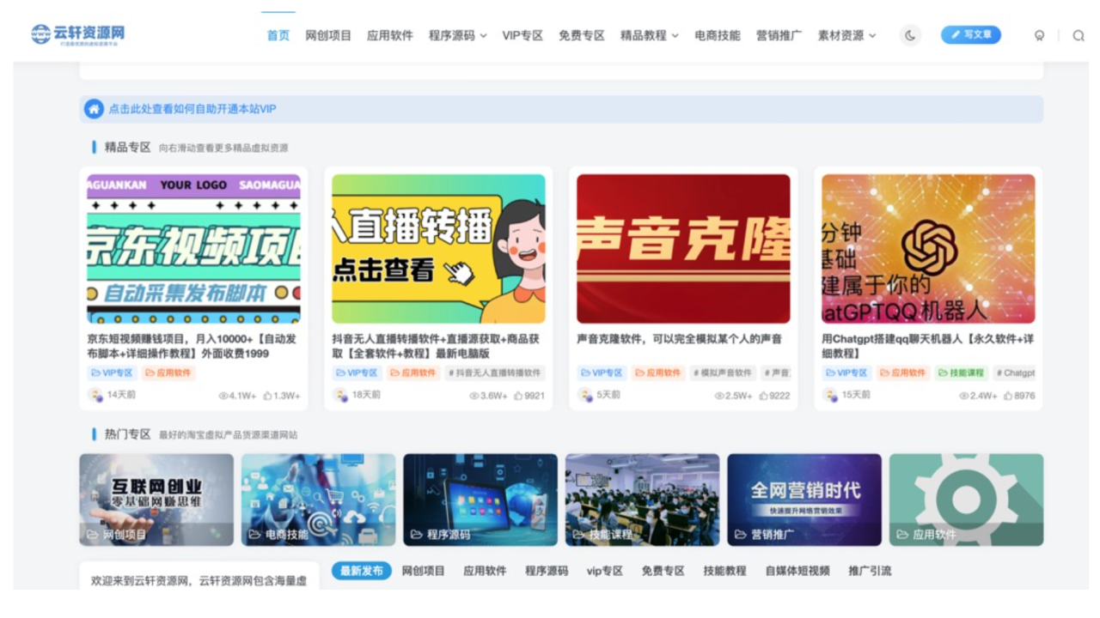
Task: Open article title 京东短视频赚钱项目
Action: pyautogui.click(x=192, y=346)
